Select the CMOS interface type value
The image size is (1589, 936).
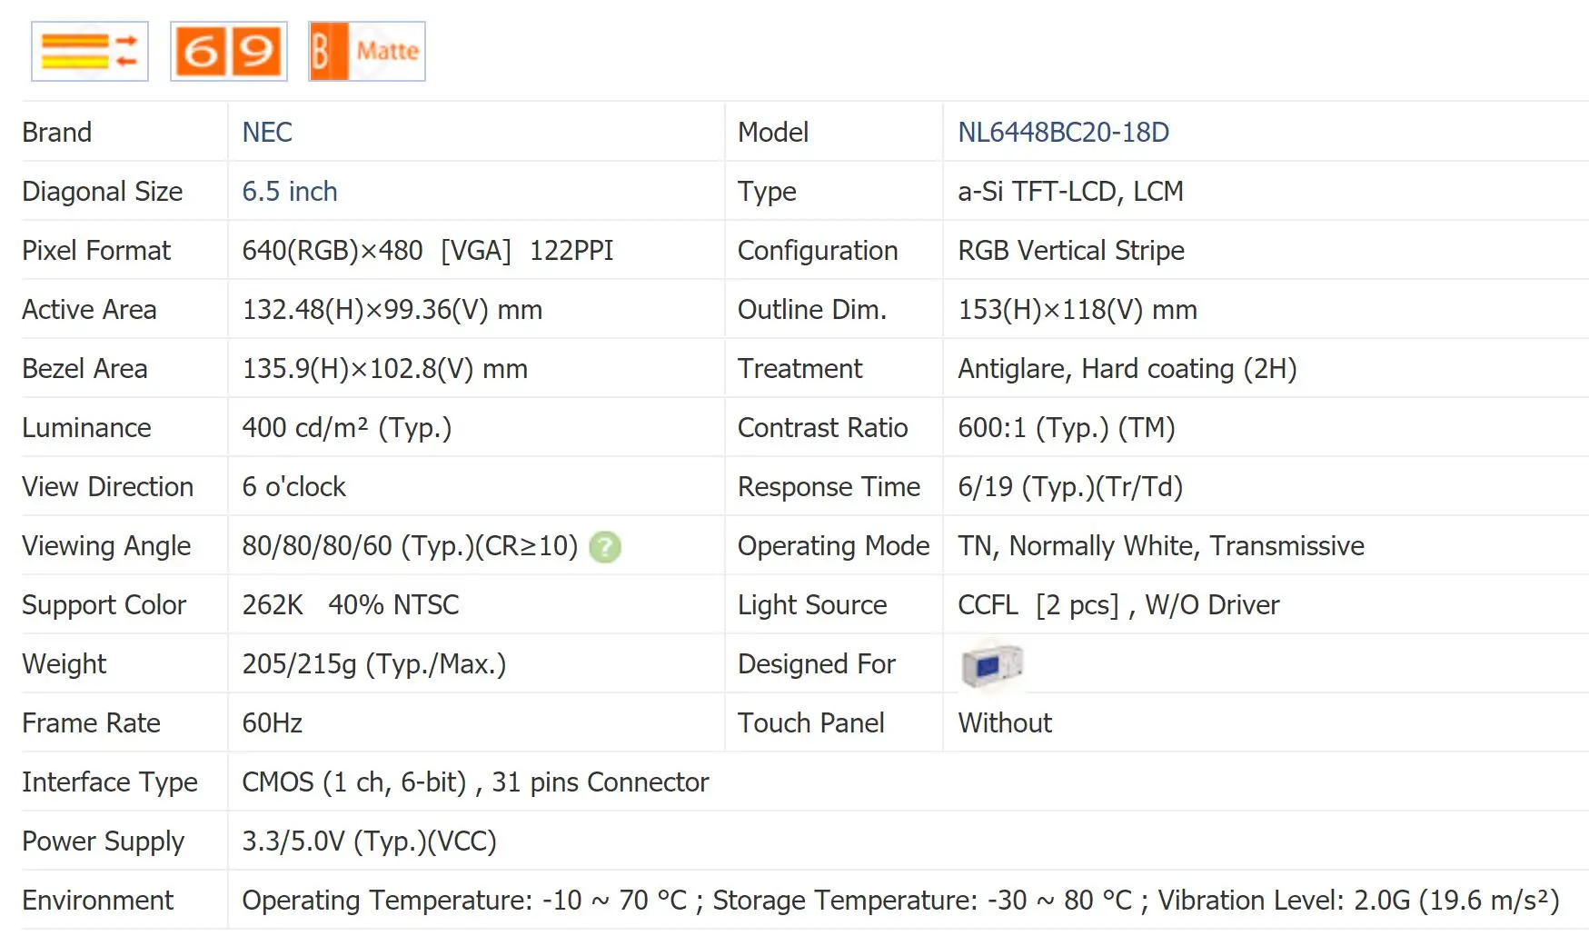pos(474,782)
